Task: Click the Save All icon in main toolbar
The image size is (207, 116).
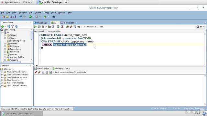Action: 15,17
